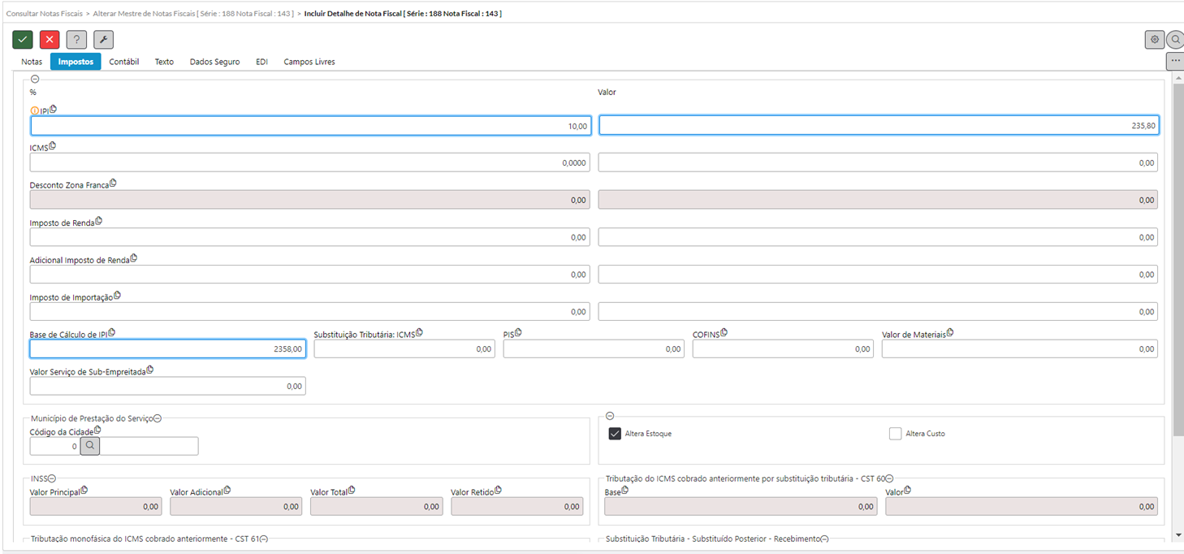Go to Consultar Notas Fiscais breadcrumb
The width and height of the screenshot is (1184, 554).
[x=45, y=14]
